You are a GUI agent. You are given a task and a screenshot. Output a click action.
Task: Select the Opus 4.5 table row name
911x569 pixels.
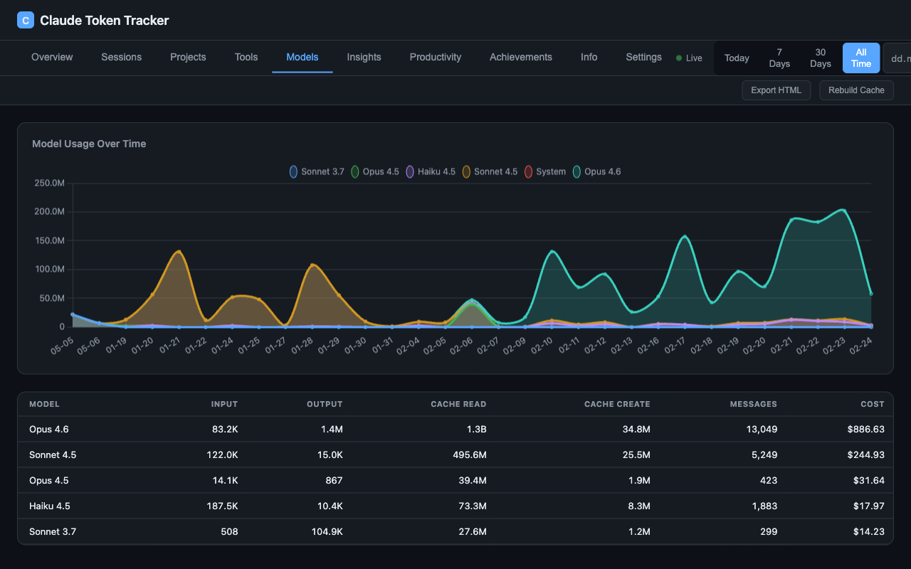coord(49,480)
